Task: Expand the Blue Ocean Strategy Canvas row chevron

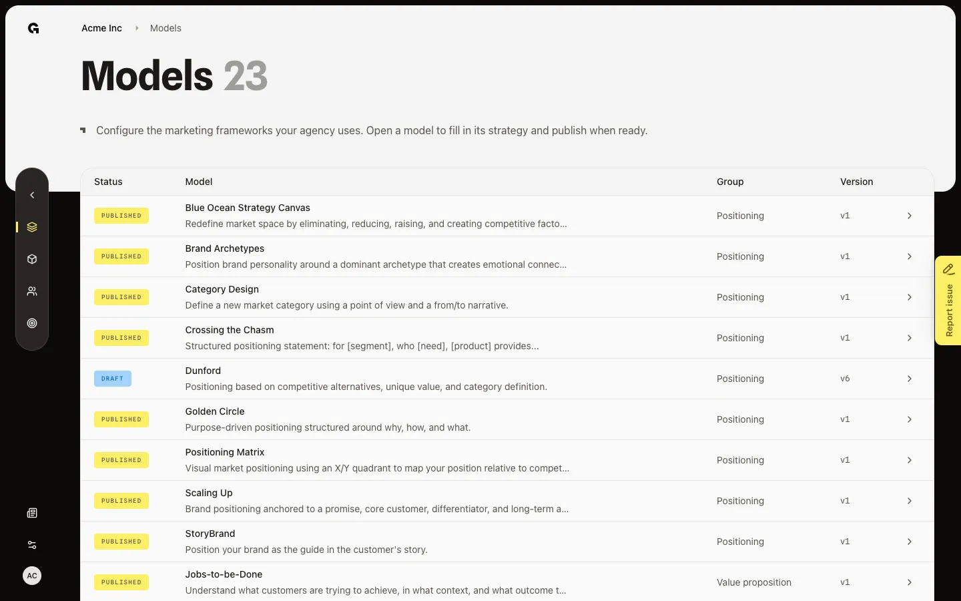Action: pyautogui.click(x=909, y=216)
